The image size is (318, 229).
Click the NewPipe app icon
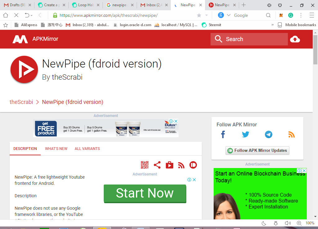pyautogui.click(x=24, y=69)
